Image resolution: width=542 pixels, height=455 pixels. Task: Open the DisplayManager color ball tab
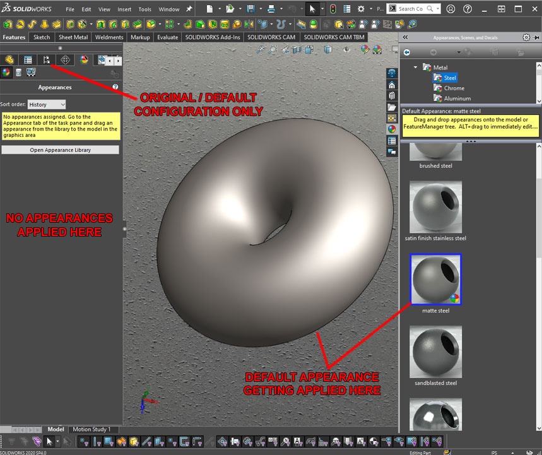pos(84,60)
